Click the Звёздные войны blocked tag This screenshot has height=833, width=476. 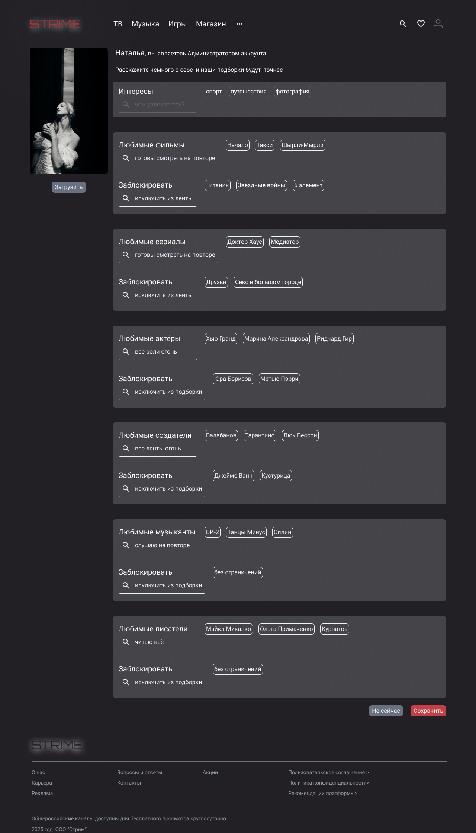[x=261, y=185]
